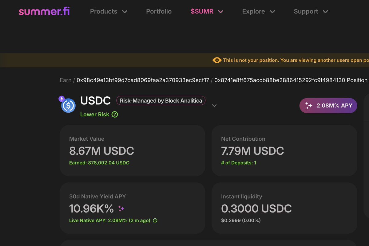Image resolution: width=369 pixels, height=246 pixels.
Task: Click the Net Contribution label
Action: (x=243, y=139)
